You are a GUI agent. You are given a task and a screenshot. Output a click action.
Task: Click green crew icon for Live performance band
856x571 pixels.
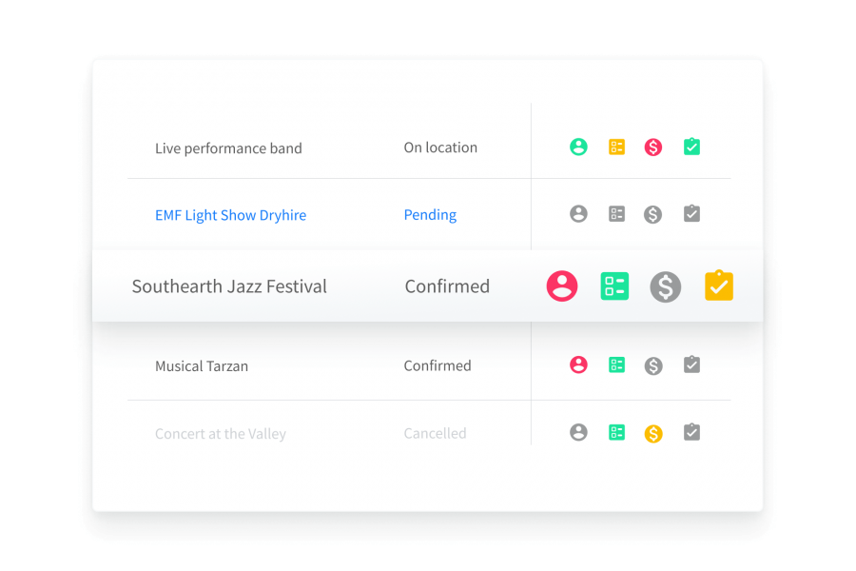click(x=578, y=148)
